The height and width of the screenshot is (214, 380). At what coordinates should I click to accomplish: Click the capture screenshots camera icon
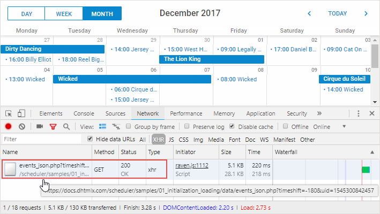(x=40, y=127)
